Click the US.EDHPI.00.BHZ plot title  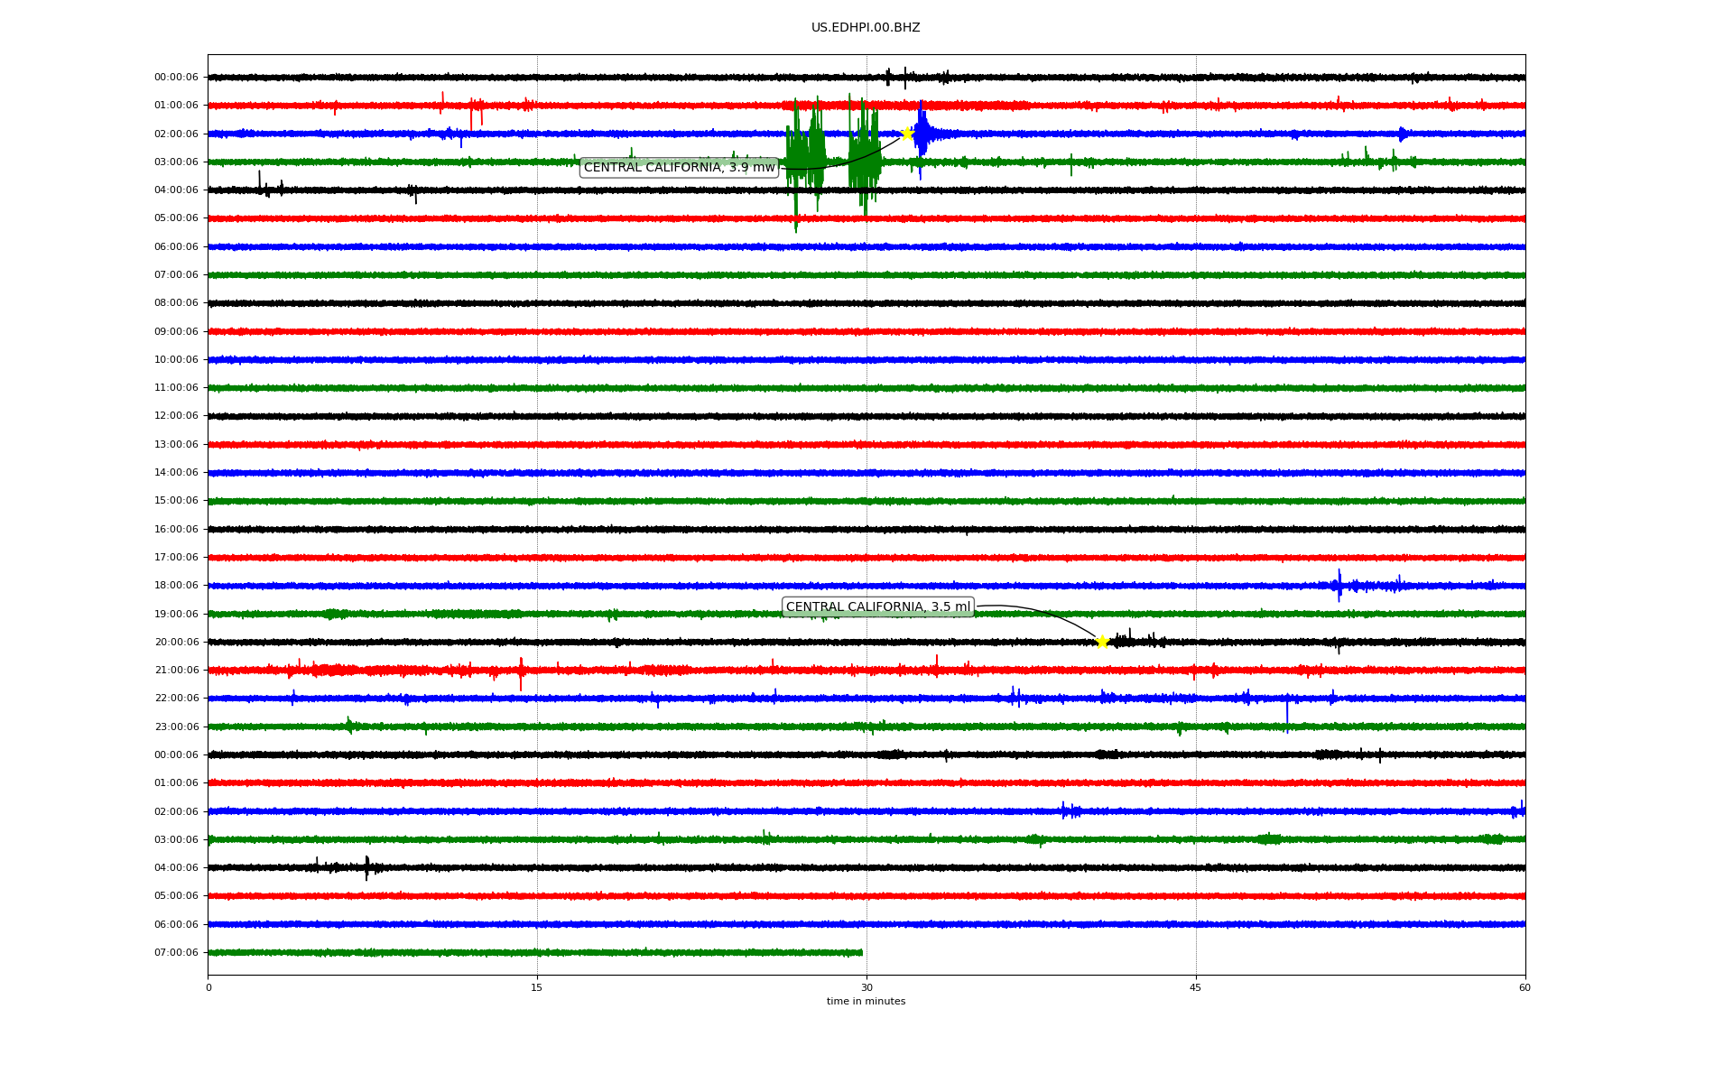click(866, 28)
